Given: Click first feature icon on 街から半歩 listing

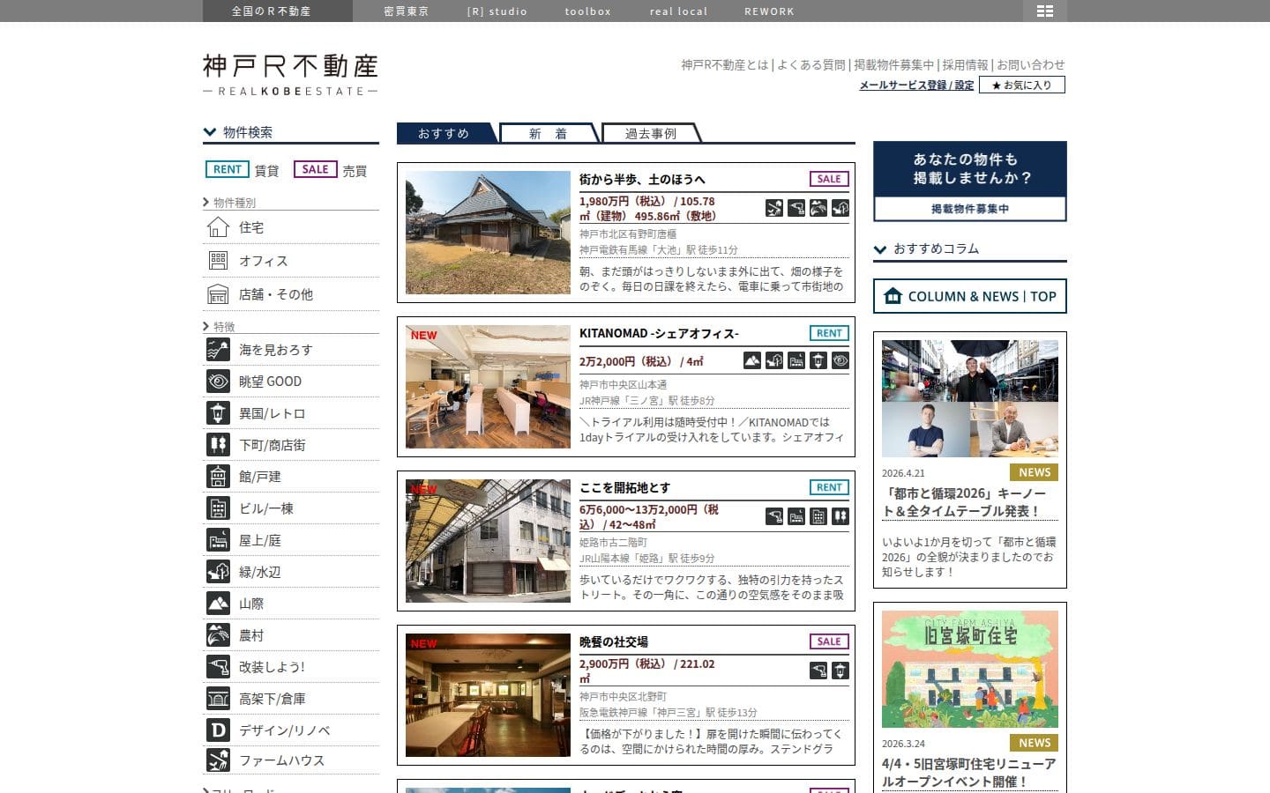Looking at the screenshot, I should [x=774, y=208].
